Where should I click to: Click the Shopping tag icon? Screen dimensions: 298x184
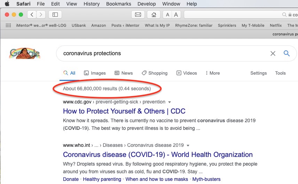click(x=144, y=73)
